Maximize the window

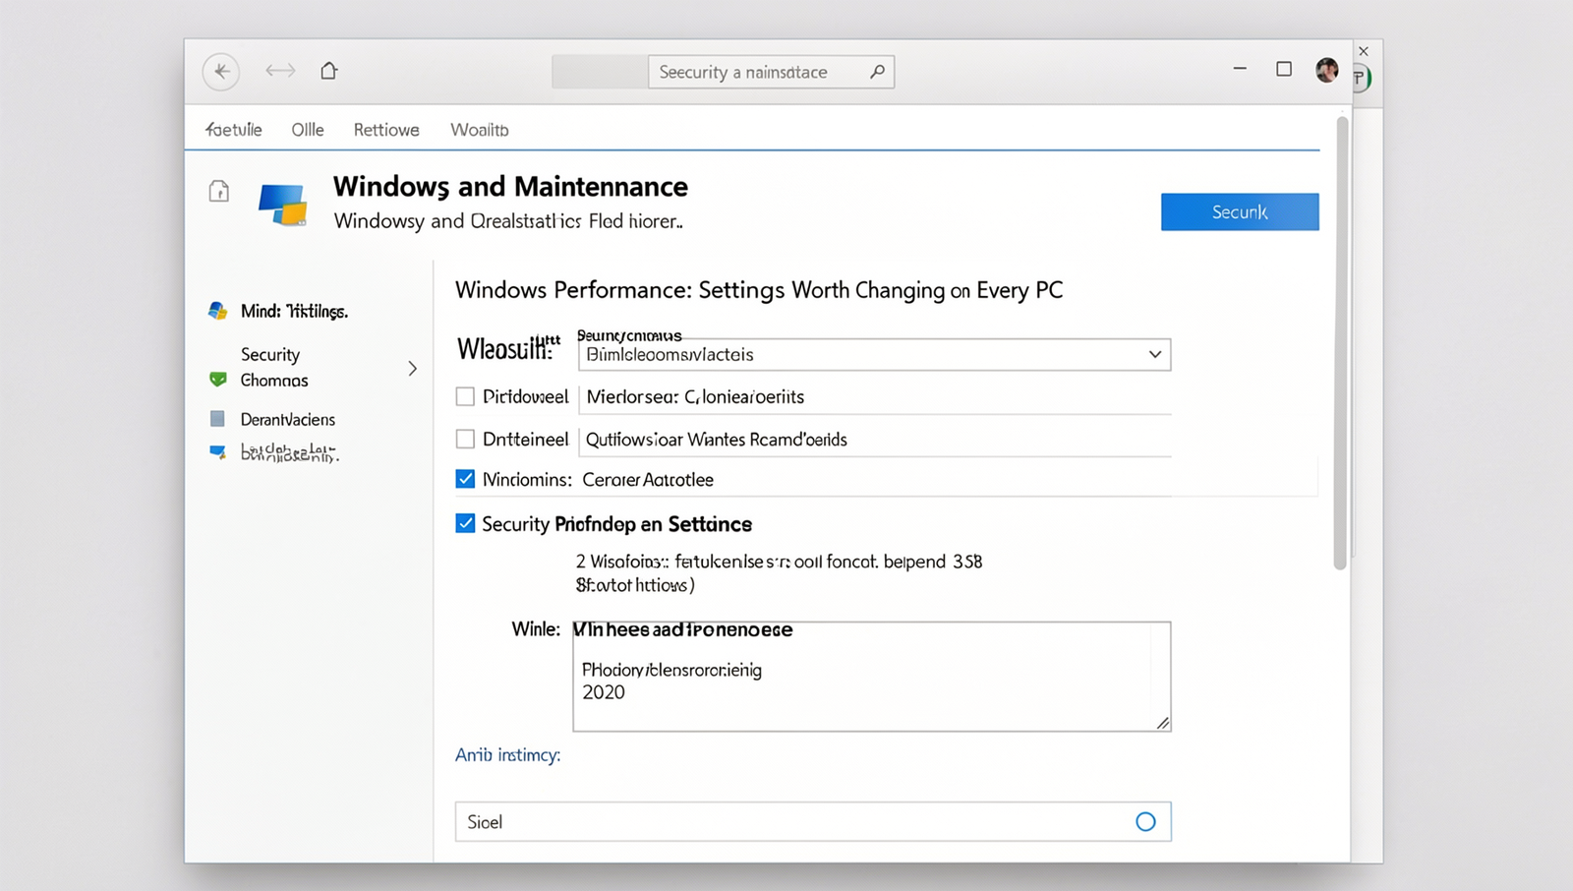click(1284, 69)
